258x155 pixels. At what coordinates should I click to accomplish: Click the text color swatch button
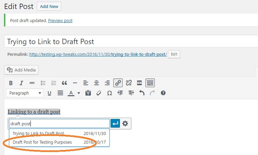coord(71,93)
